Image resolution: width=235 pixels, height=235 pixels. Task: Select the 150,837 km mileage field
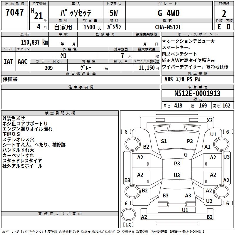tap(34, 42)
